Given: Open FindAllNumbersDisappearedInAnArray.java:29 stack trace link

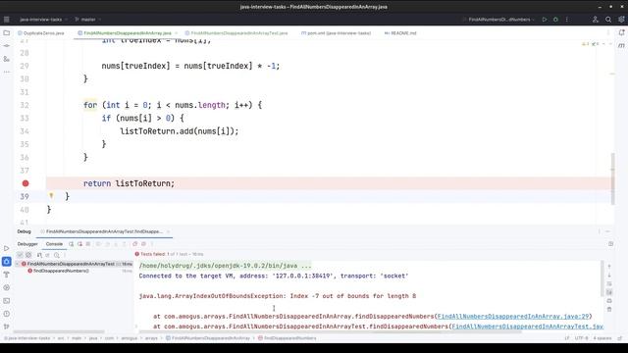Looking at the screenshot, I should 513,316.
